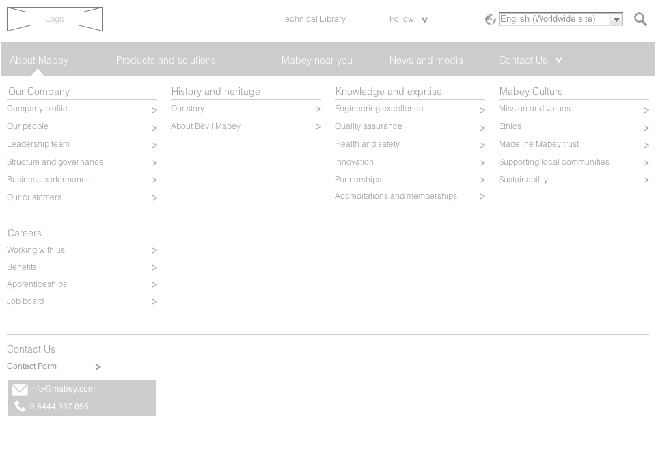View the Apprenticeships page
This screenshot has height=451, width=656.
click(x=37, y=284)
